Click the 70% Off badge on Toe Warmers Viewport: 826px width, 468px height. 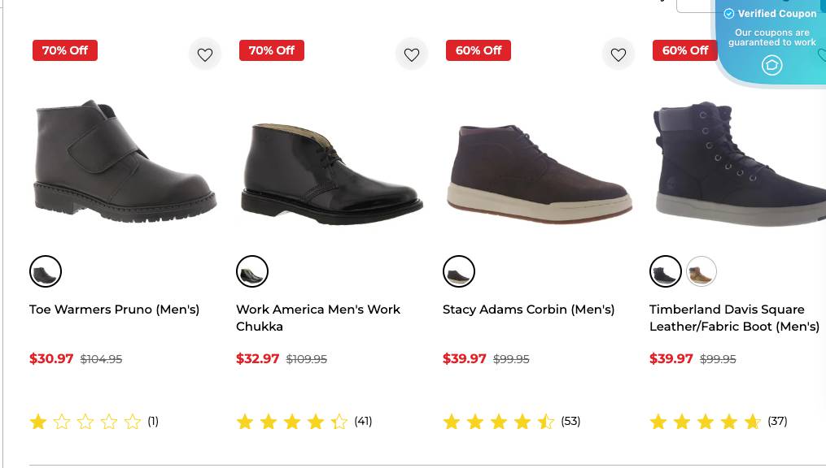point(65,50)
